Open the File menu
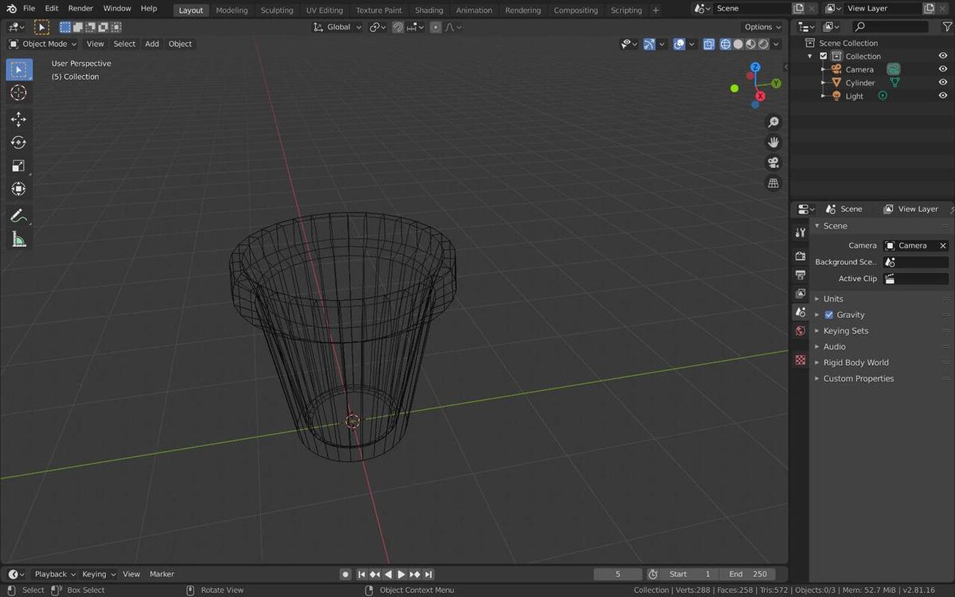955x597 pixels. pos(29,9)
